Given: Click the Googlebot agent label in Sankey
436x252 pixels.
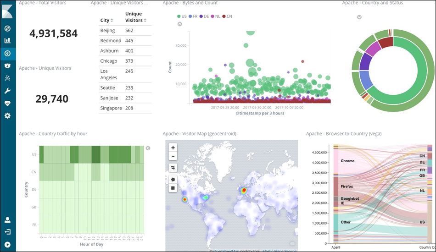Looking at the screenshot, I should [350, 199].
